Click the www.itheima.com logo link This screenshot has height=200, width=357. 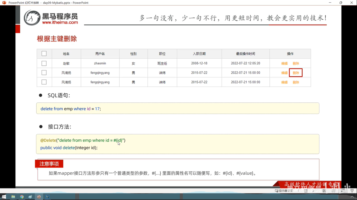[x=60, y=22]
